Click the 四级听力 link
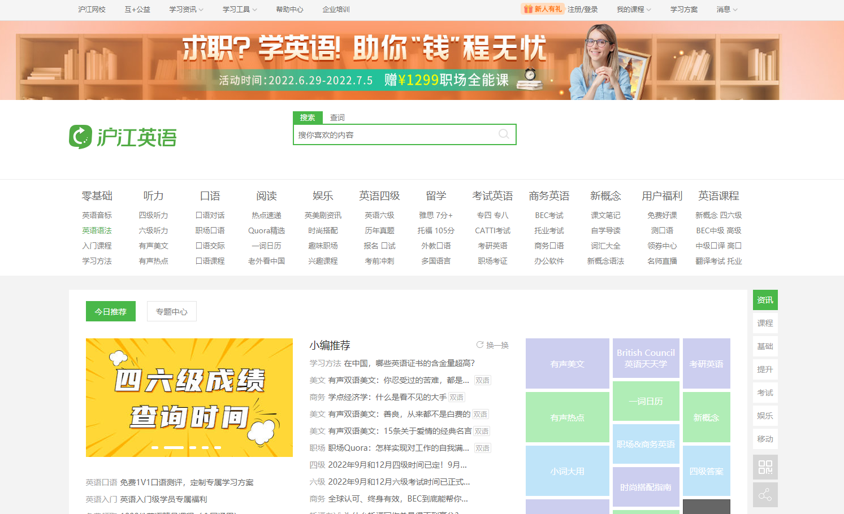 click(x=154, y=215)
